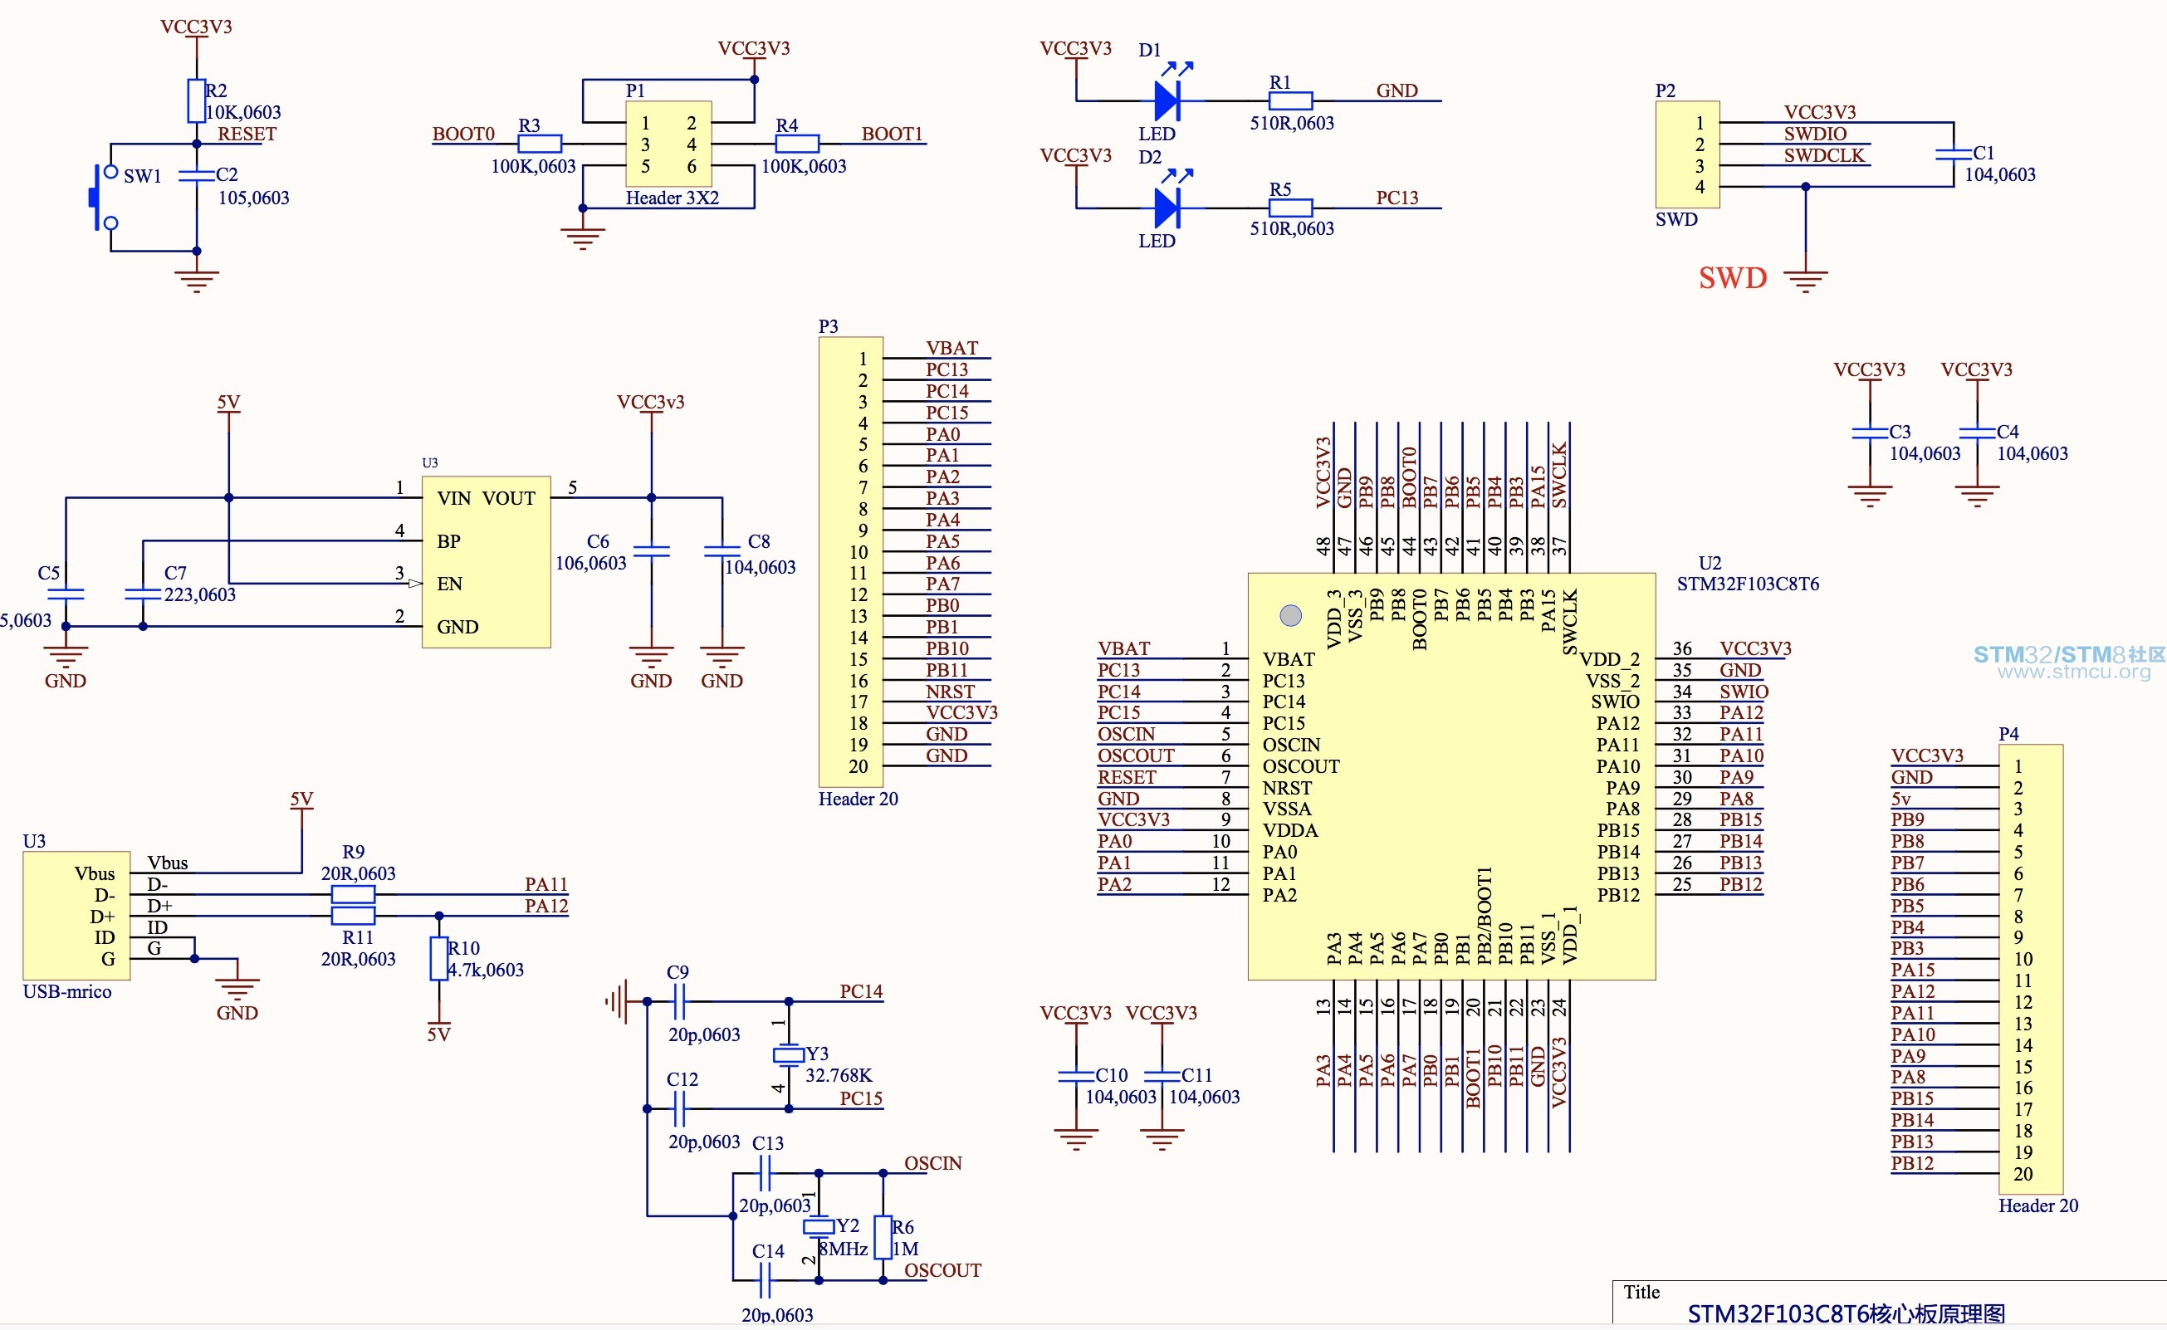This screenshot has width=2167, height=1330.
Task: Click the 5v label on header P4
Action: pos(1900,799)
